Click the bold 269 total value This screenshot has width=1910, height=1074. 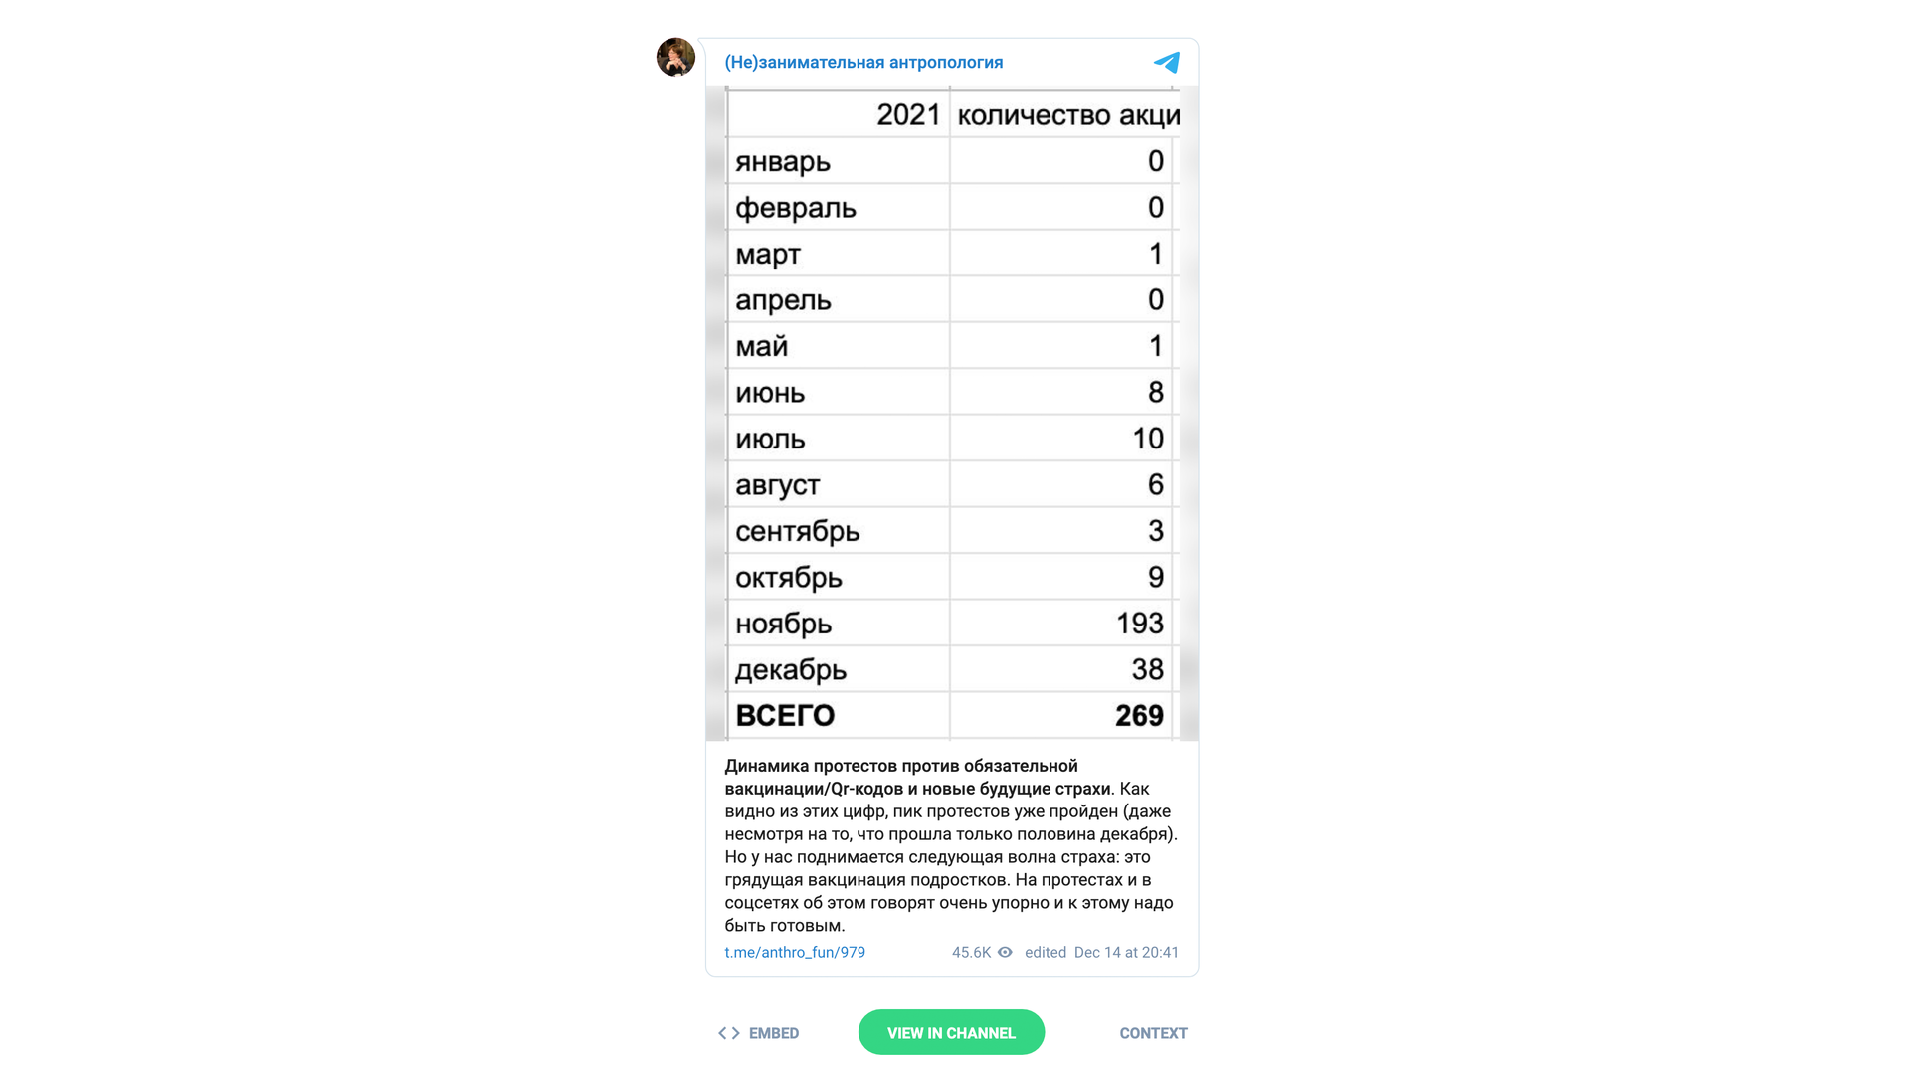(x=1139, y=715)
